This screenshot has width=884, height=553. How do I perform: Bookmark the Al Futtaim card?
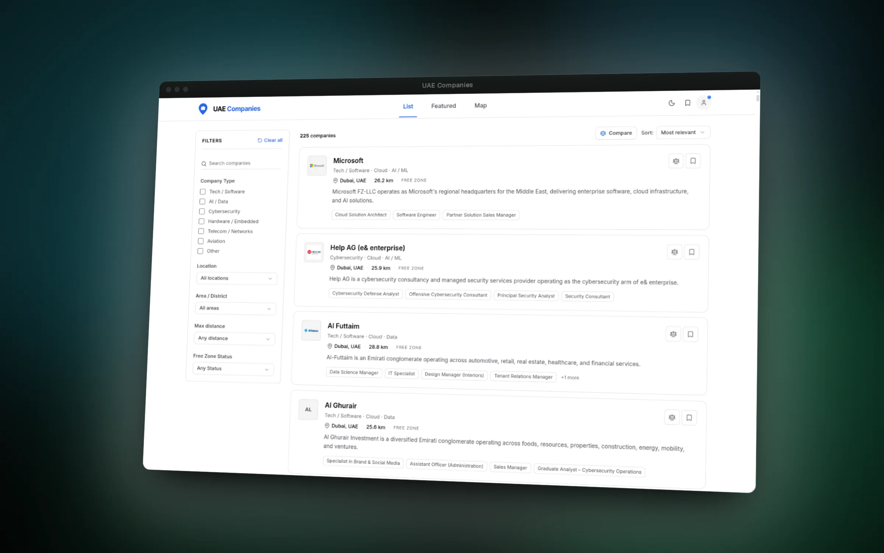pos(690,334)
